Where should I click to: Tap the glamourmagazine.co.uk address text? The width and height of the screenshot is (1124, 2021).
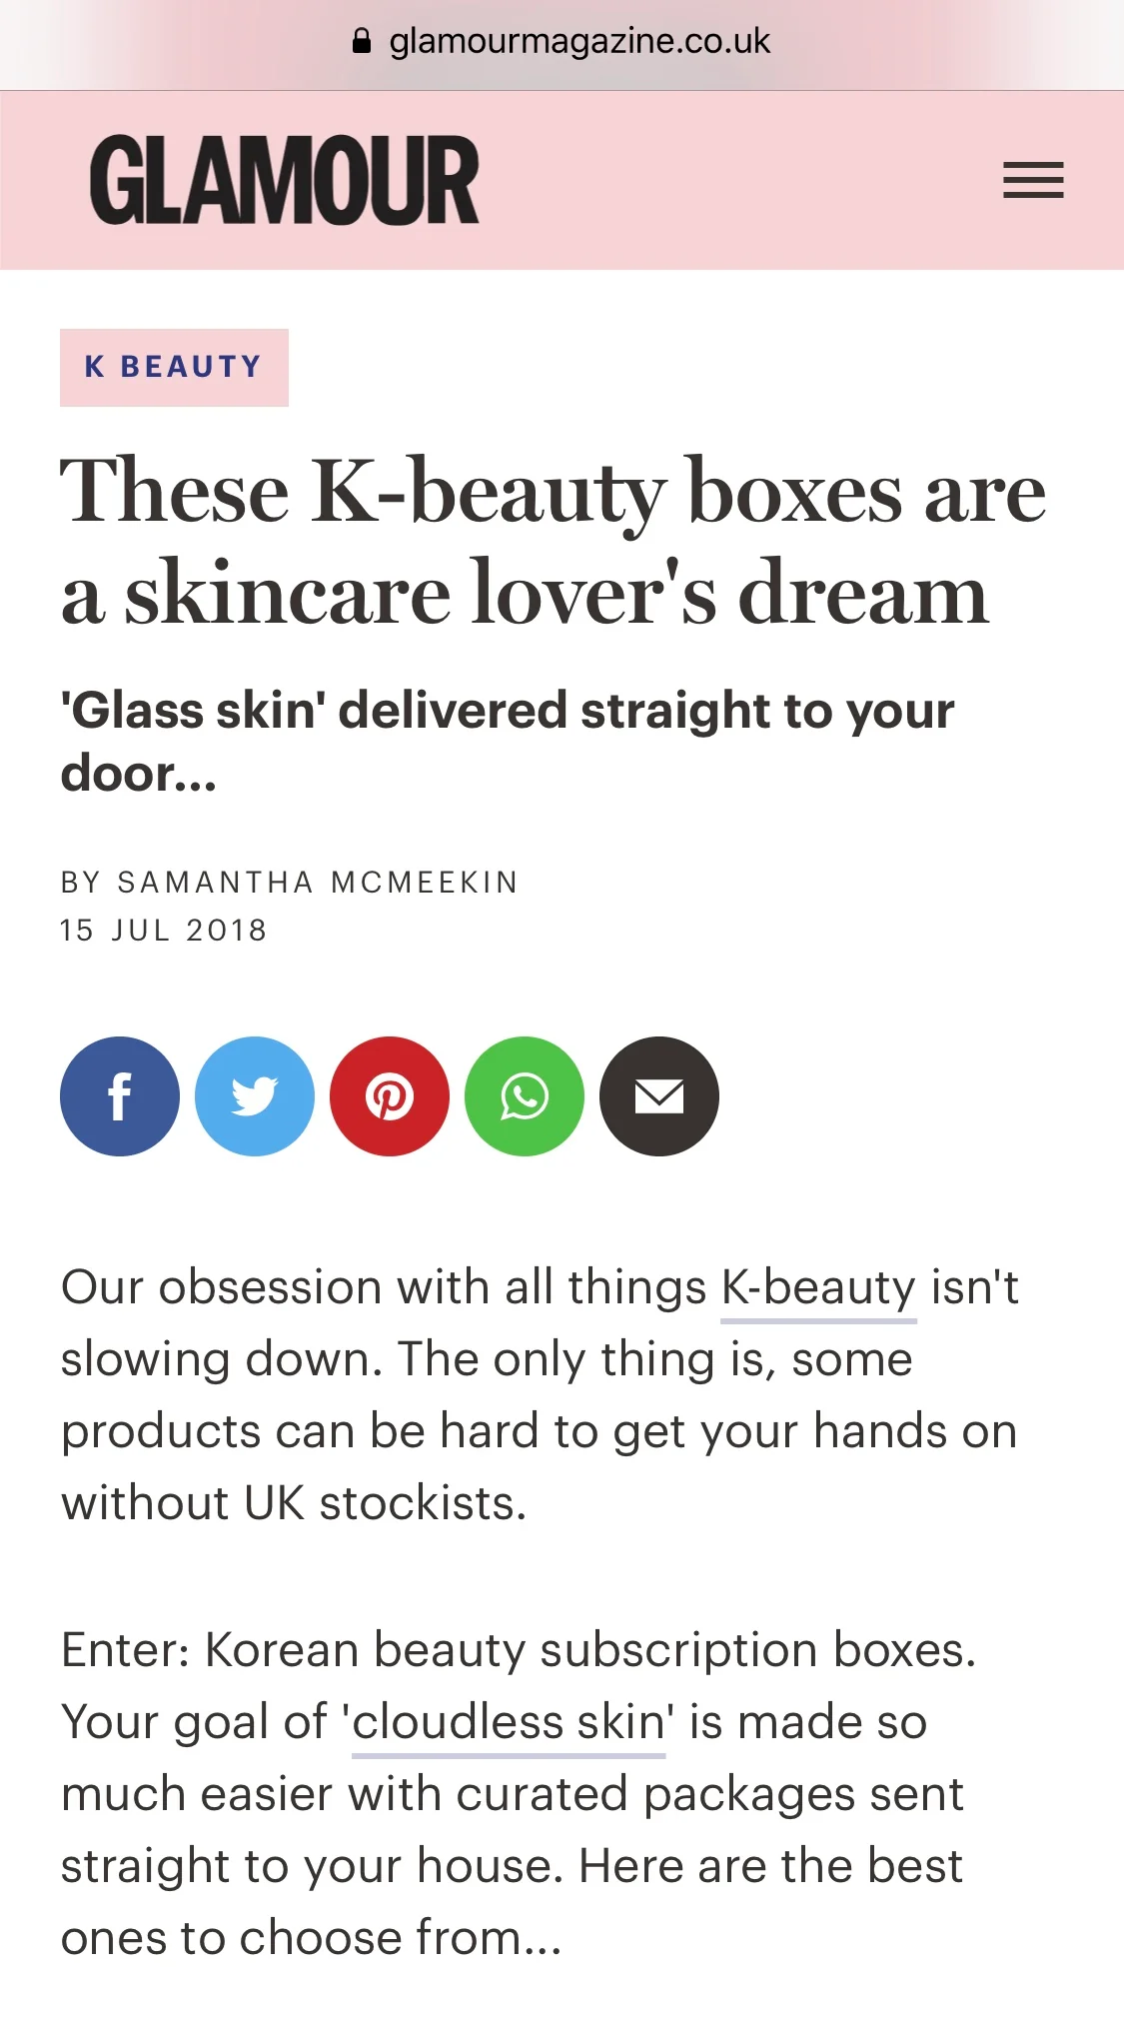[579, 41]
